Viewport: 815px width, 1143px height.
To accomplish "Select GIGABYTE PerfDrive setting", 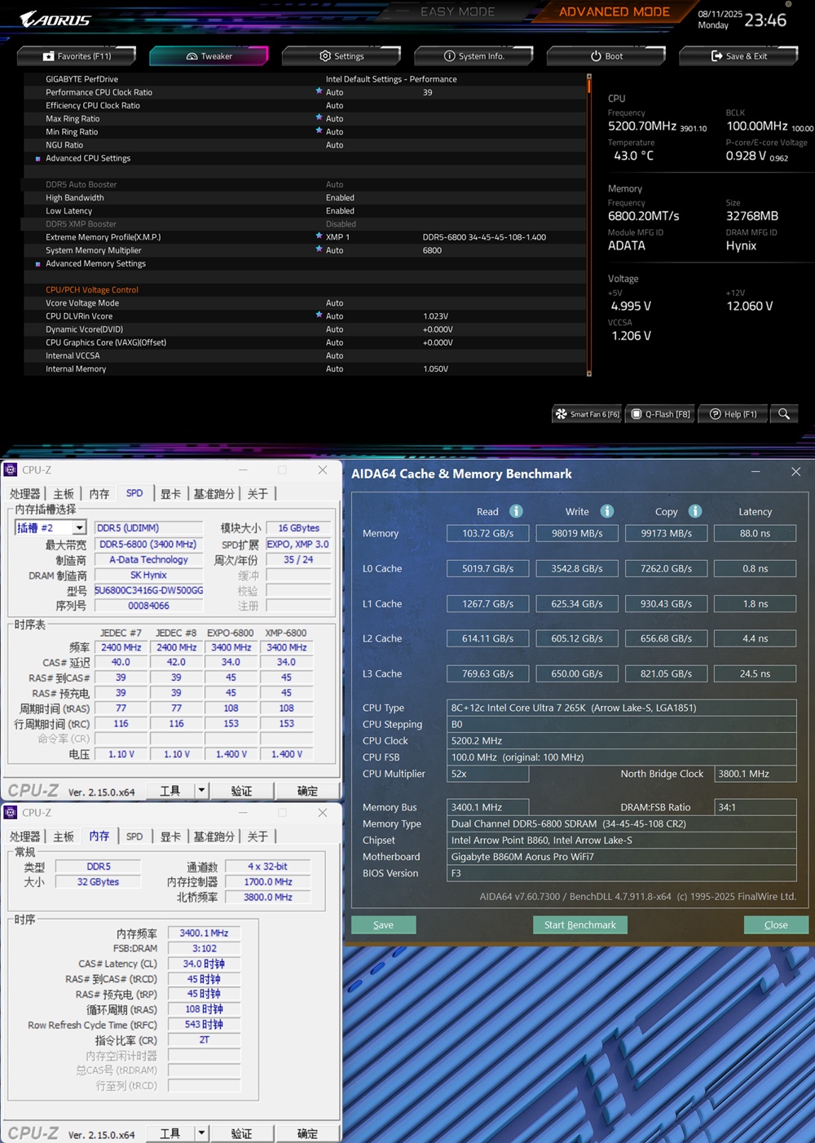I will coord(305,79).
